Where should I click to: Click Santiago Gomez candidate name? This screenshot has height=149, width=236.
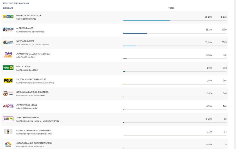tap(25, 41)
